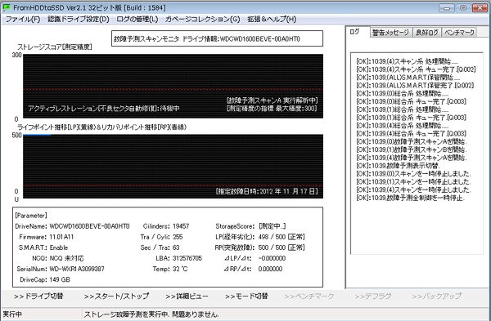Image resolution: width=491 pixels, height=321 pixels.
Task: Open the ログの管理(L) menu
Action: tap(137, 20)
